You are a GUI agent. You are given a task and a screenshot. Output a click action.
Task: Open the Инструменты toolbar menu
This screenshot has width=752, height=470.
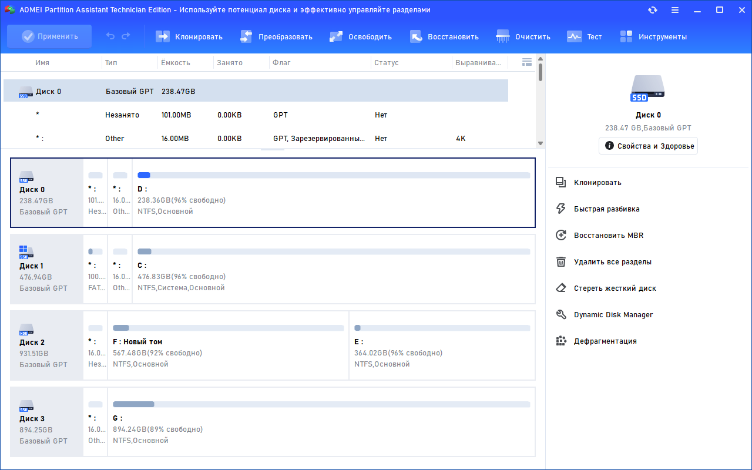click(653, 36)
